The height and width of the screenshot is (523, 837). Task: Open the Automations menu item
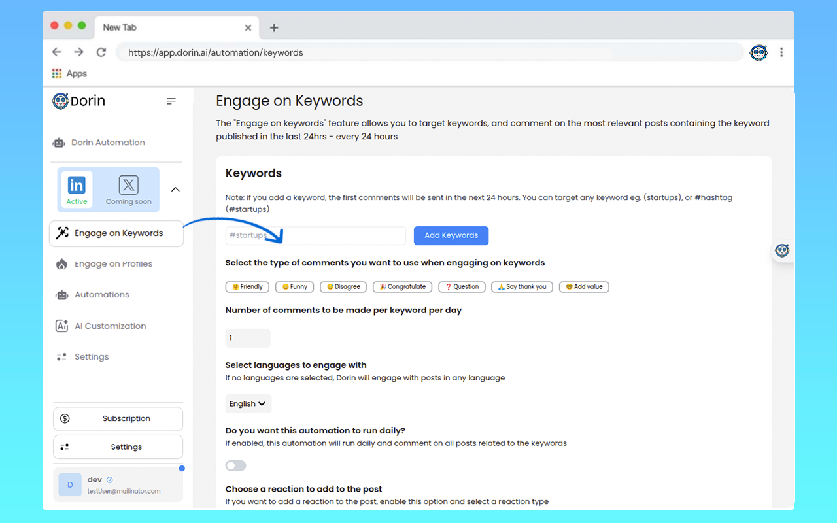[x=93, y=295]
